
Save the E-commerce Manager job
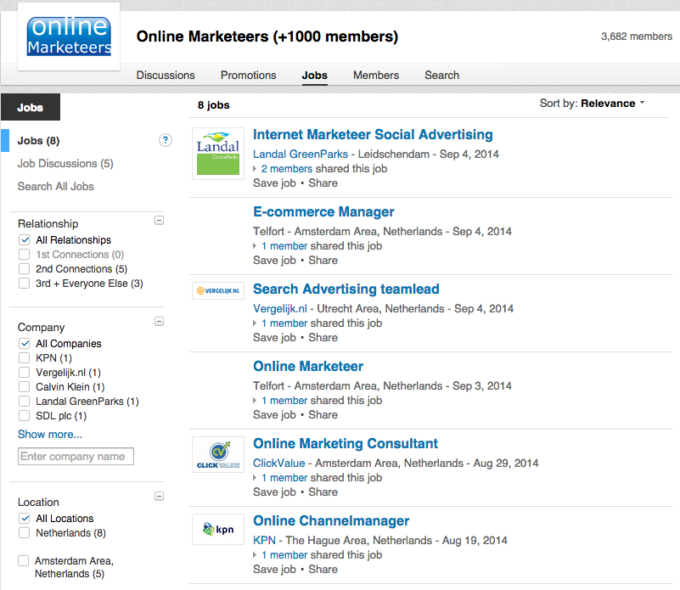click(274, 261)
